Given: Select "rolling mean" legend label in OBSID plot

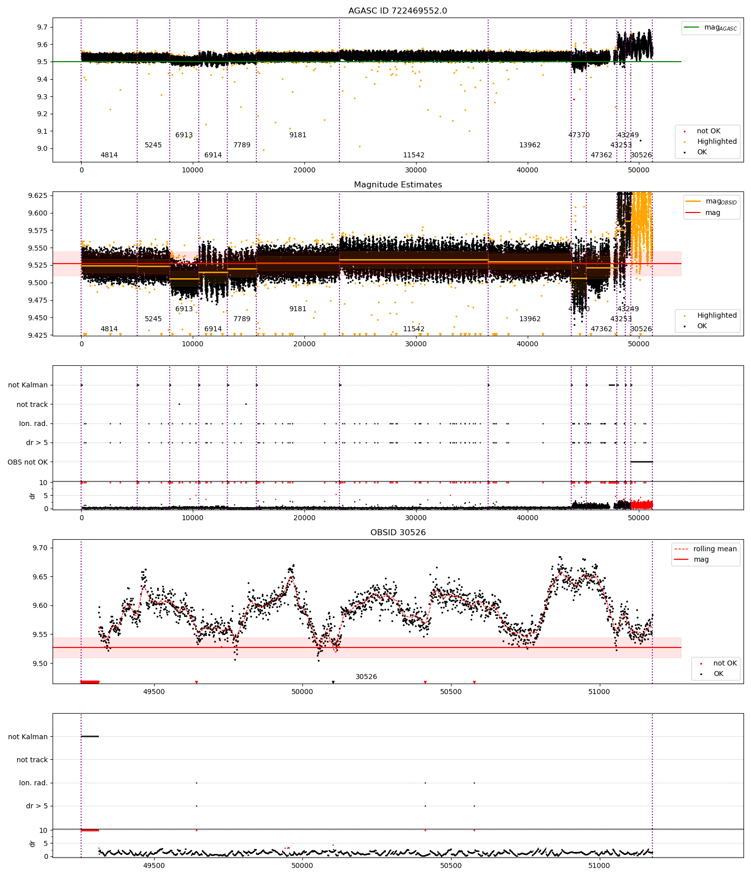Looking at the screenshot, I should 715,549.
